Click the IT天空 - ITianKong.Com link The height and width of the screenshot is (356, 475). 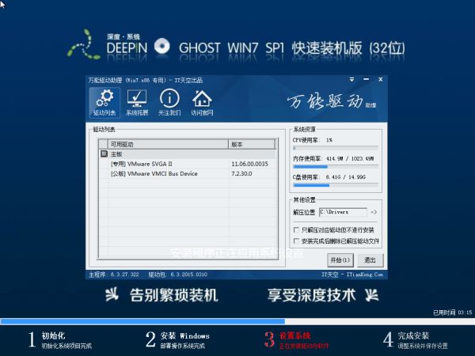352,275
